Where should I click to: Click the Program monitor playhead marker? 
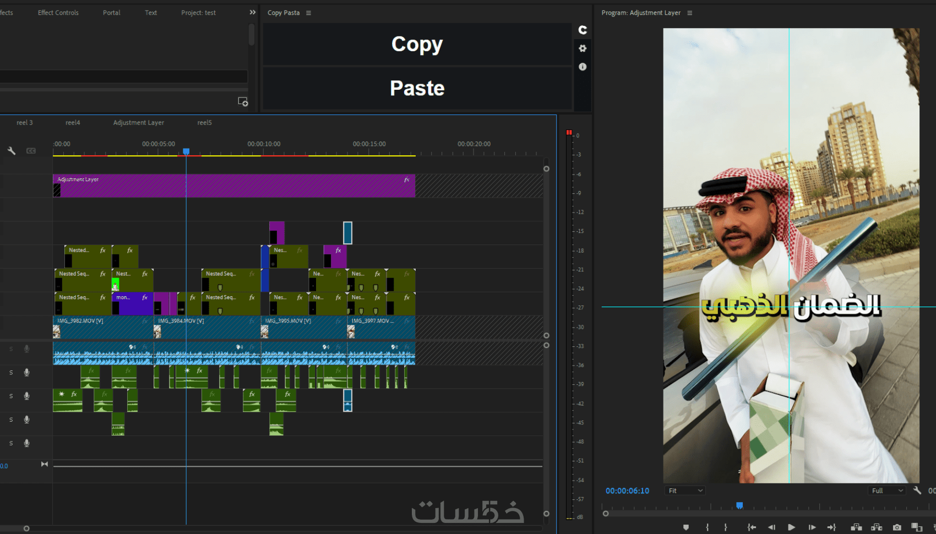click(x=739, y=505)
